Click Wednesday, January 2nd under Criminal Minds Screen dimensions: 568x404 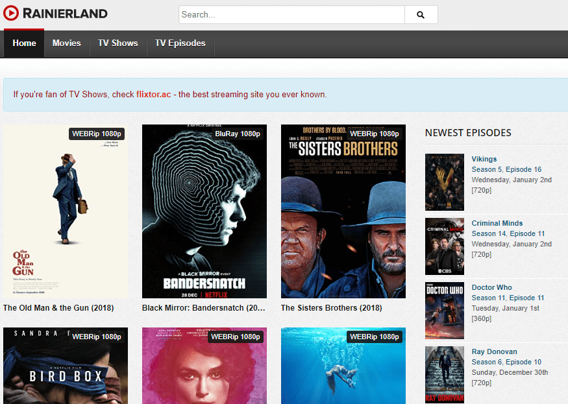[512, 244]
